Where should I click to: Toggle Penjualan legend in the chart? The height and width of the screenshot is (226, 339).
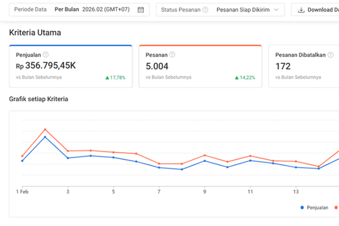tap(314, 208)
